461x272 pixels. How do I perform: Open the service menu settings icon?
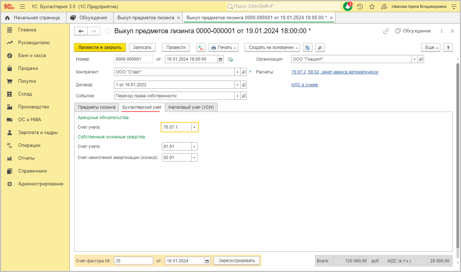coord(454,6)
